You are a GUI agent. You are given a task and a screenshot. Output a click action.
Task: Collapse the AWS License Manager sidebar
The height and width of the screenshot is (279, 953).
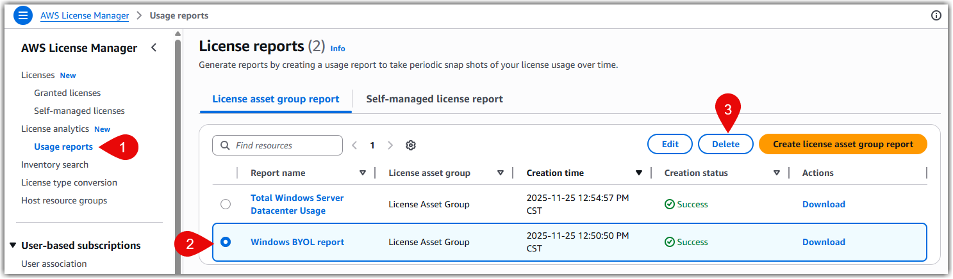(154, 48)
